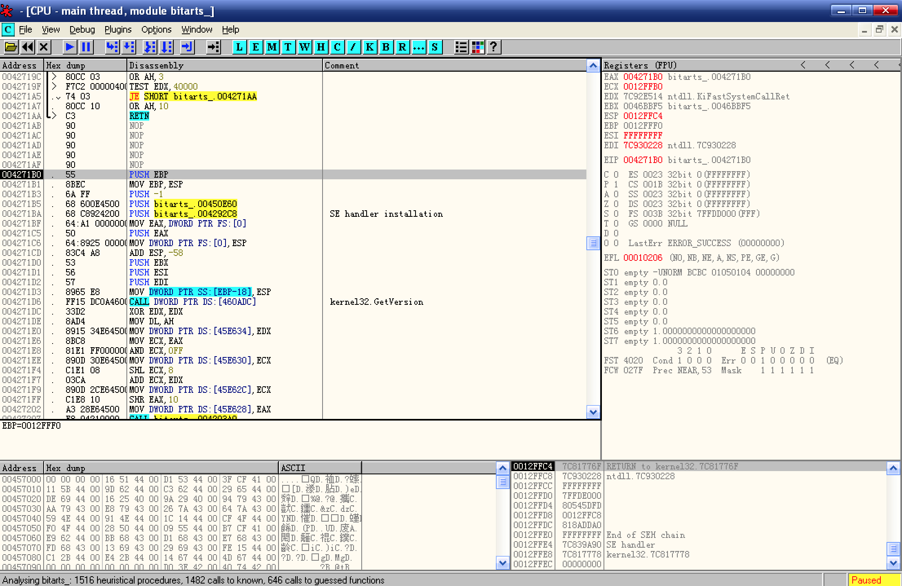Open the Call stack K window

[369, 47]
